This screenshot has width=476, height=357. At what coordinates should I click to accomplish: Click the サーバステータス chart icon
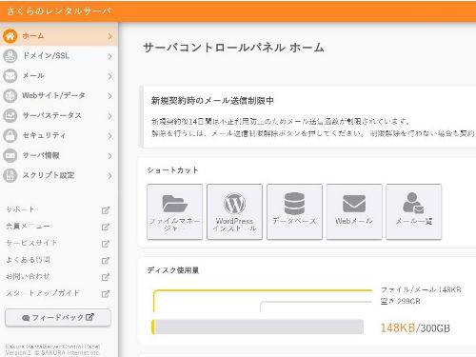coord(10,116)
